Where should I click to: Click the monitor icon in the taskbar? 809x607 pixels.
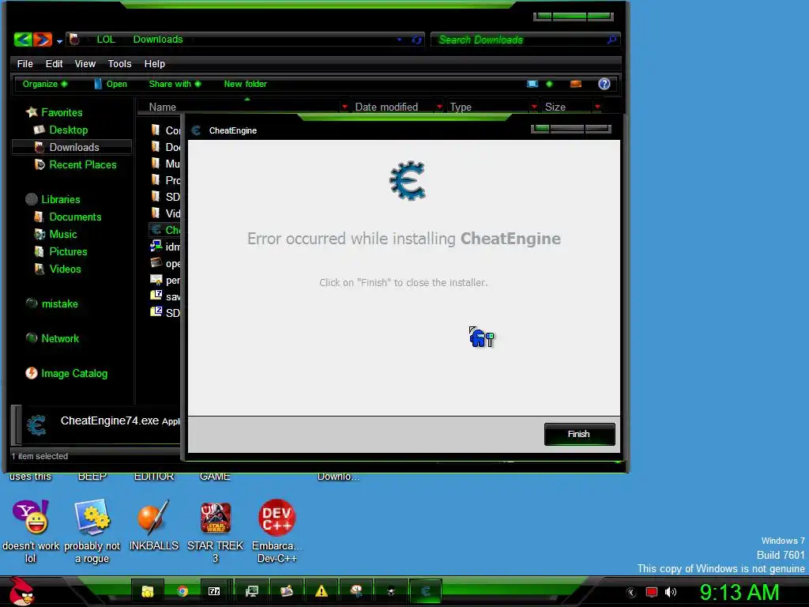252,591
